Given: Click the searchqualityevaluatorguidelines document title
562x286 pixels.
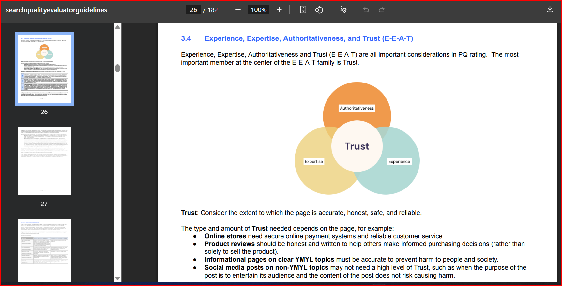Looking at the screenshot, I should 56,10.
